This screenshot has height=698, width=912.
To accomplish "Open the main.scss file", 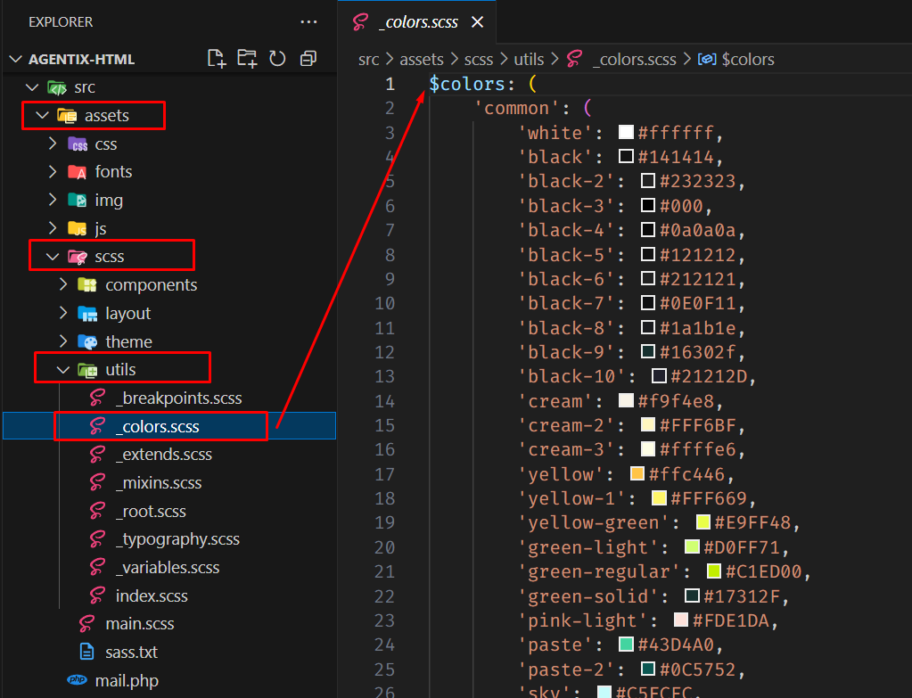I will click(139, 624).
